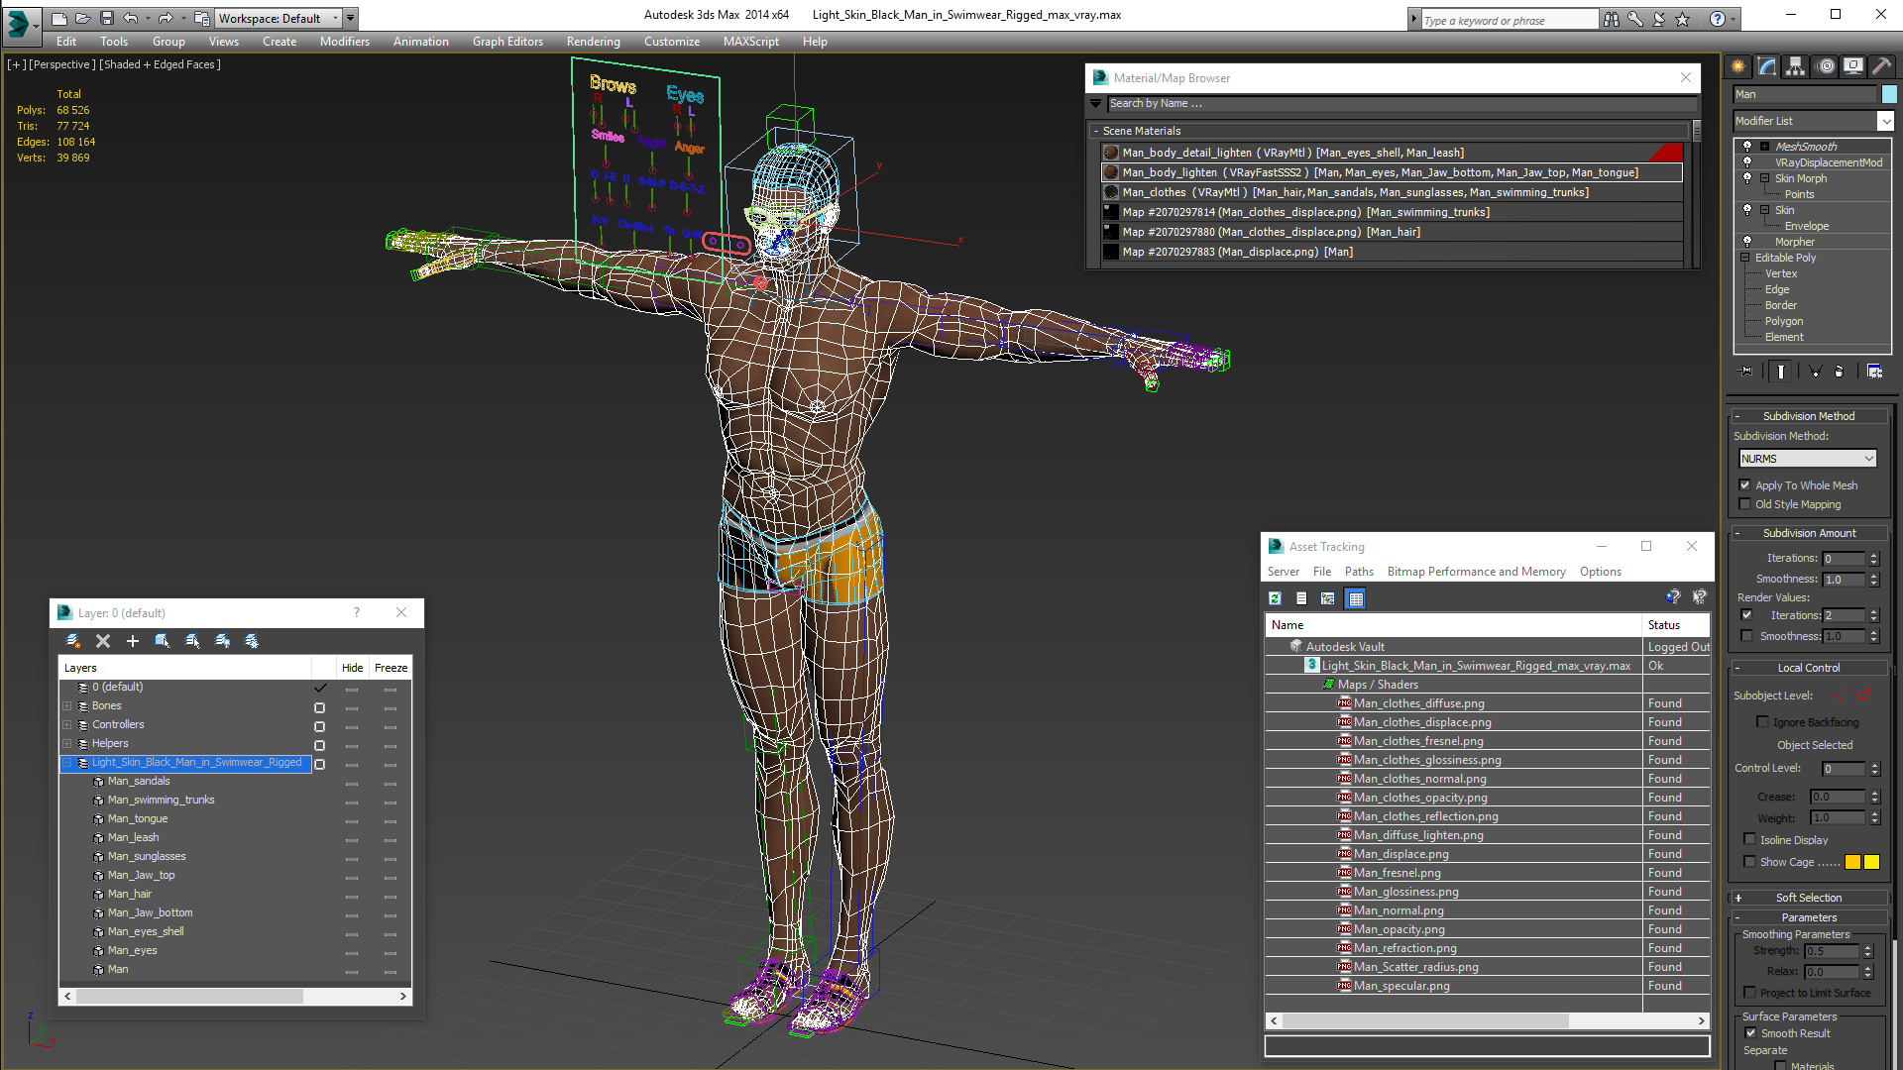Click the Save File icon in quick access toolbar
The image size is (1903, 1070).
107,18
